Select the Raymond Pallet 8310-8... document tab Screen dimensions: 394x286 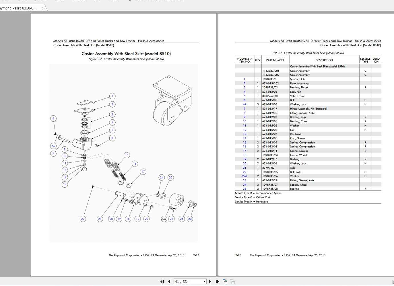pos(18,8)
